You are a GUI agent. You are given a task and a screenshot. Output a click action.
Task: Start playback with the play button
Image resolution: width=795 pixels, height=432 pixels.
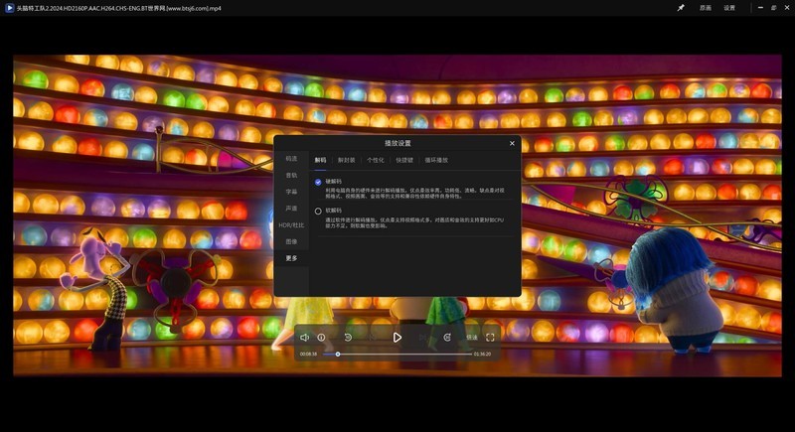pos(397,338)
